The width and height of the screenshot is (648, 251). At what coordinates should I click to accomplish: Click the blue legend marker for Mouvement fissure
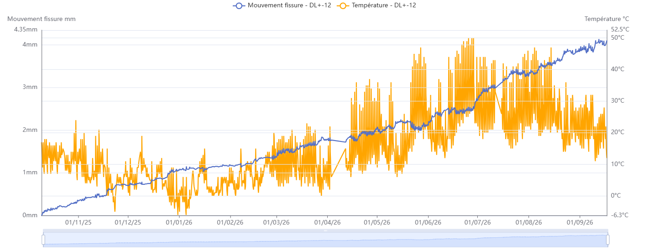pos(239,5)
